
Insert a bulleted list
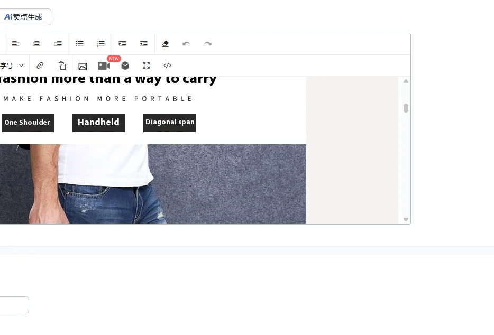pyautogui.click(x=80, y=44)
